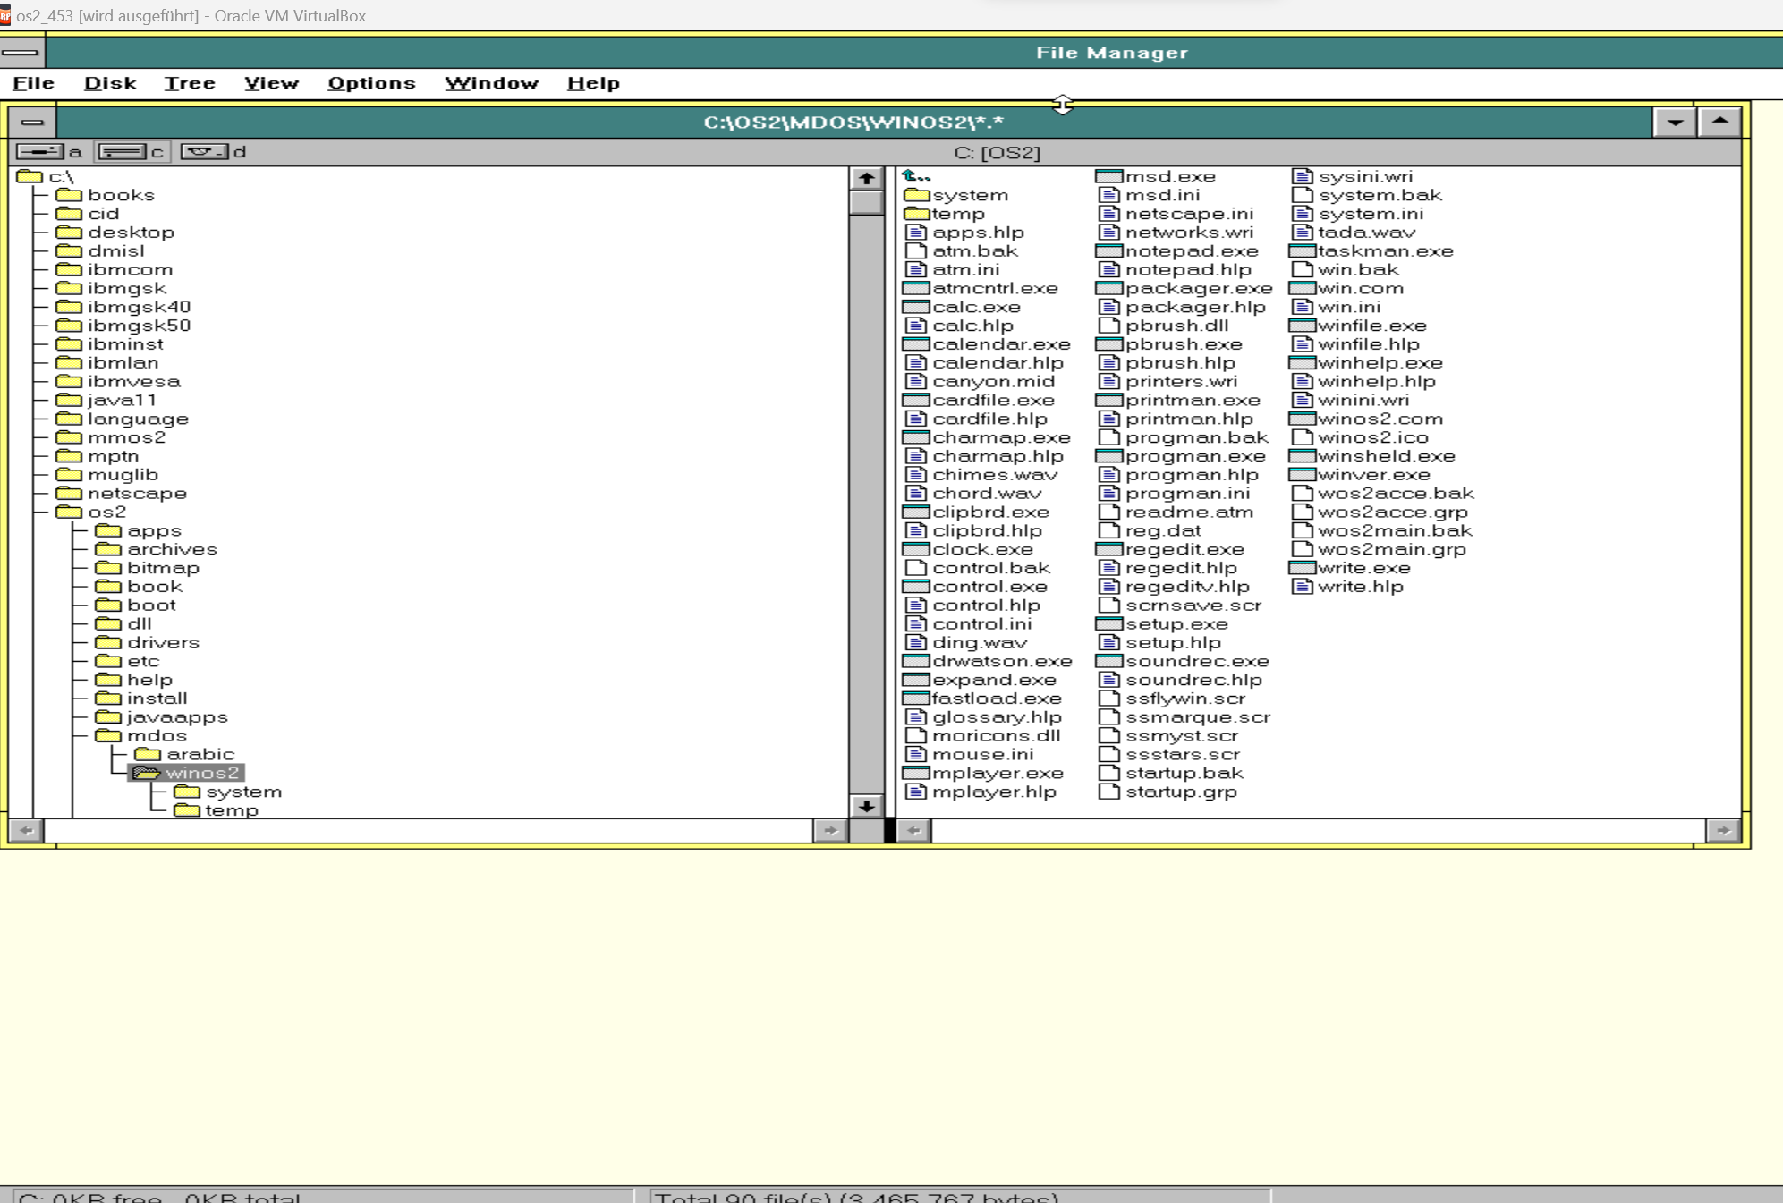
Task: Select the write.exe program icon
Action: coord(1302,568)
